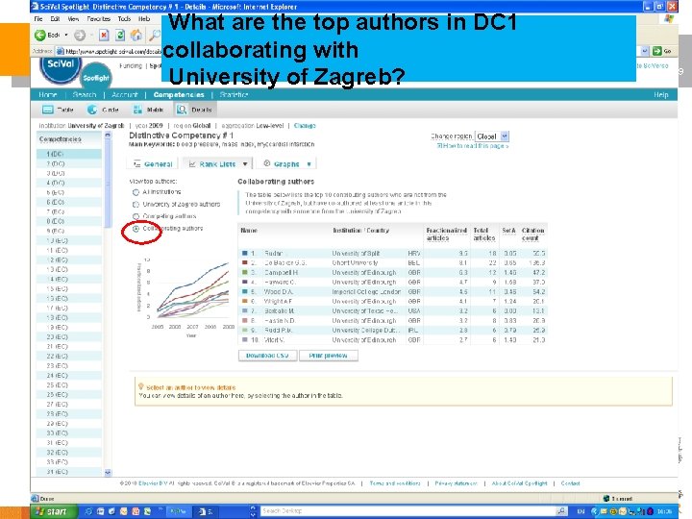Click the Help link in the navigation bar
Image resolution: width=692 pixels, height=519 pixels.
point(660,94)
